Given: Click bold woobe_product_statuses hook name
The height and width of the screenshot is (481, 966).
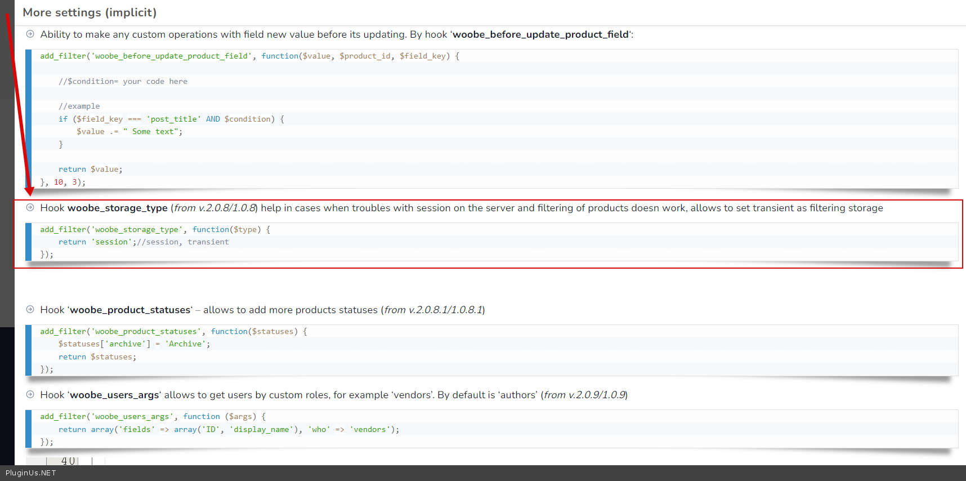Looking at the screenshot, I should 130,310.
